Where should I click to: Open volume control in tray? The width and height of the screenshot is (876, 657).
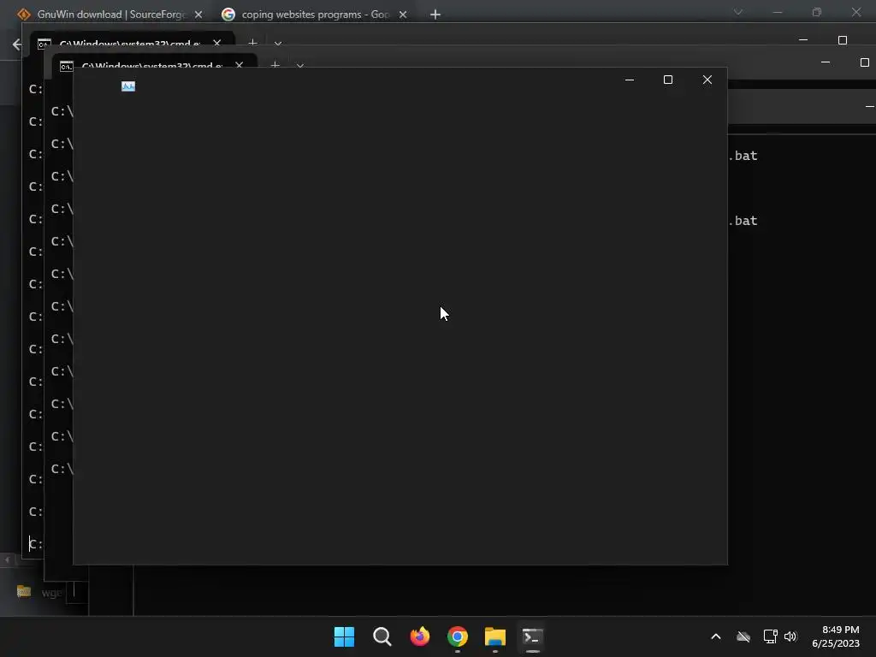[790, 636]
